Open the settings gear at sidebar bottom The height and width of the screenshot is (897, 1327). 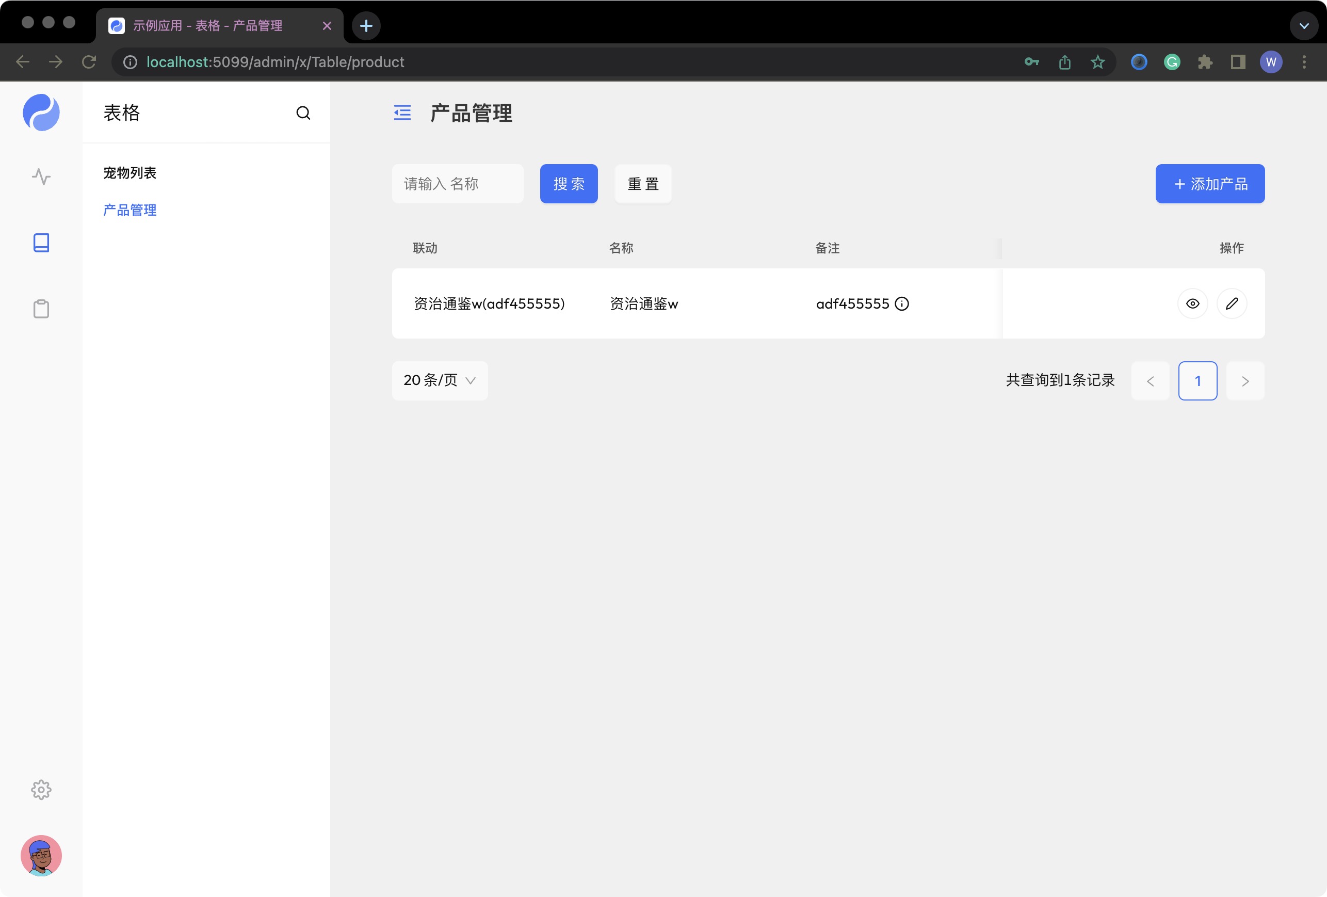point(41,790)
